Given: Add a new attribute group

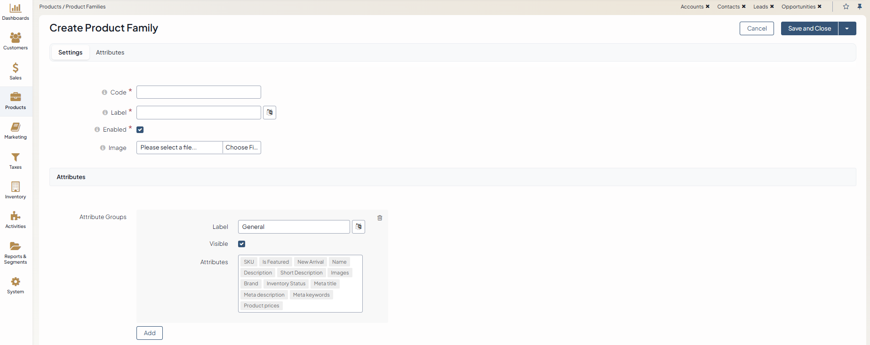Looking at the screenshot, I should click(x=150, y=333).
